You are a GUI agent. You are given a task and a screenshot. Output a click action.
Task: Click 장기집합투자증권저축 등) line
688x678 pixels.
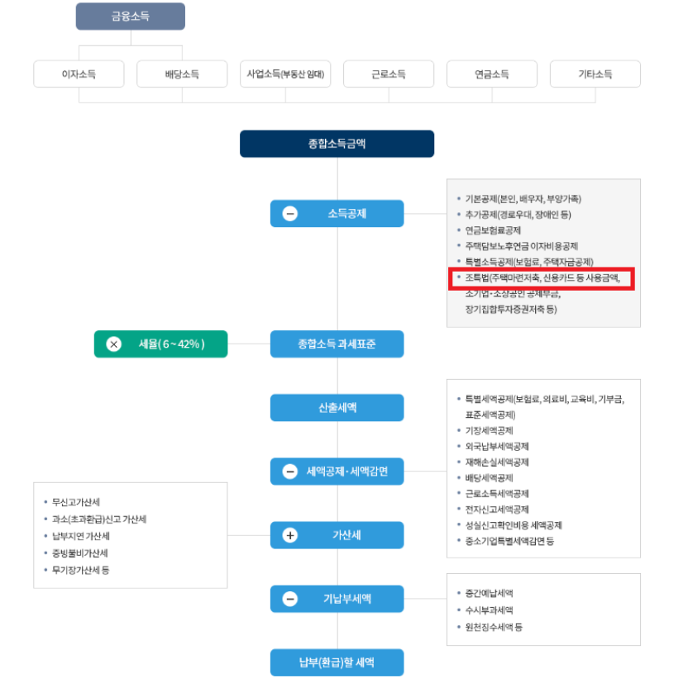click(x=511, y=310)
